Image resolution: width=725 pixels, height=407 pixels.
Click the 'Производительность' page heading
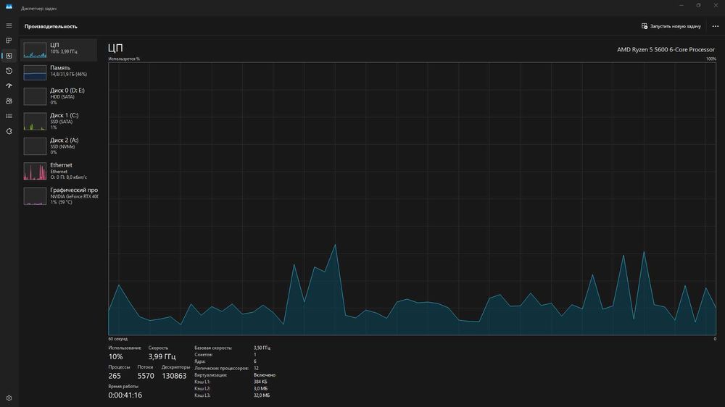(51, 26)
